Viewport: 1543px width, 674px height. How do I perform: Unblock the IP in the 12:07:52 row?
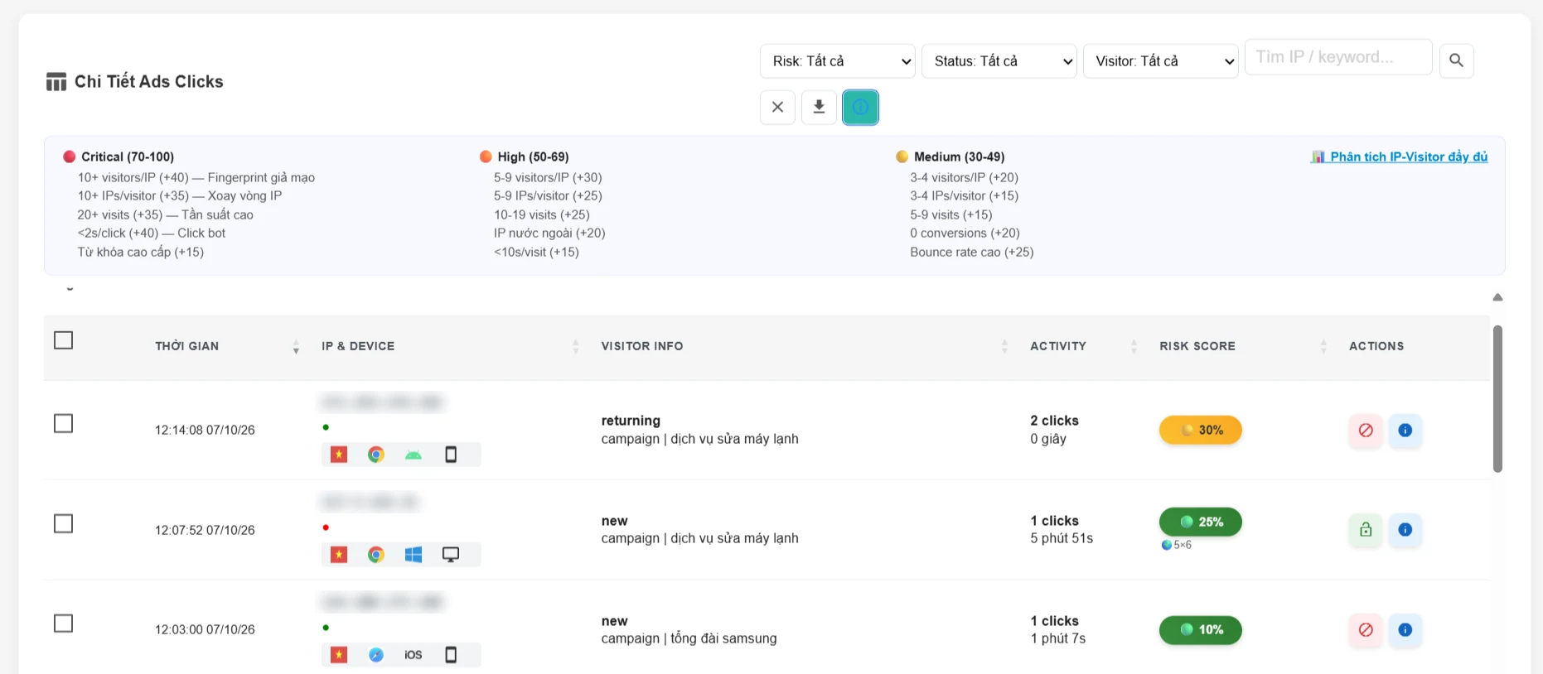1366,530
